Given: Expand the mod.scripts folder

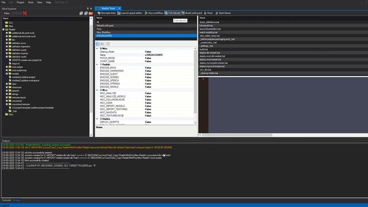Looking at the screenshot, I should pyautogui.click(x=7, y=67).
